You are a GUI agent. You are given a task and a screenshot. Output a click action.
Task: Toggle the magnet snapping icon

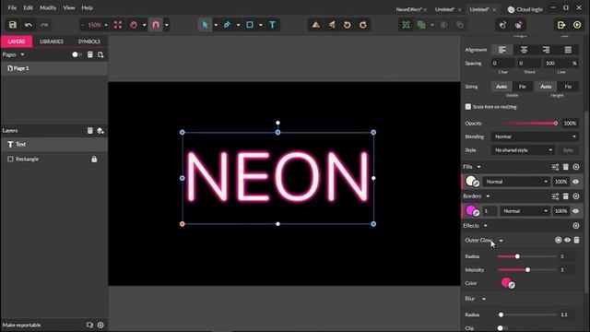(x=156, y=25)
